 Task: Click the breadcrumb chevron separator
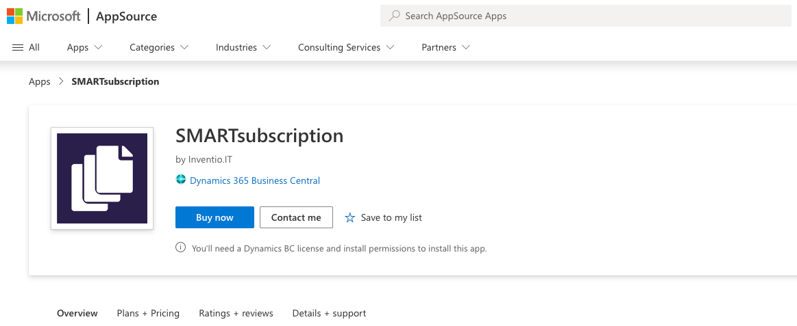click(x=61, y=81)
